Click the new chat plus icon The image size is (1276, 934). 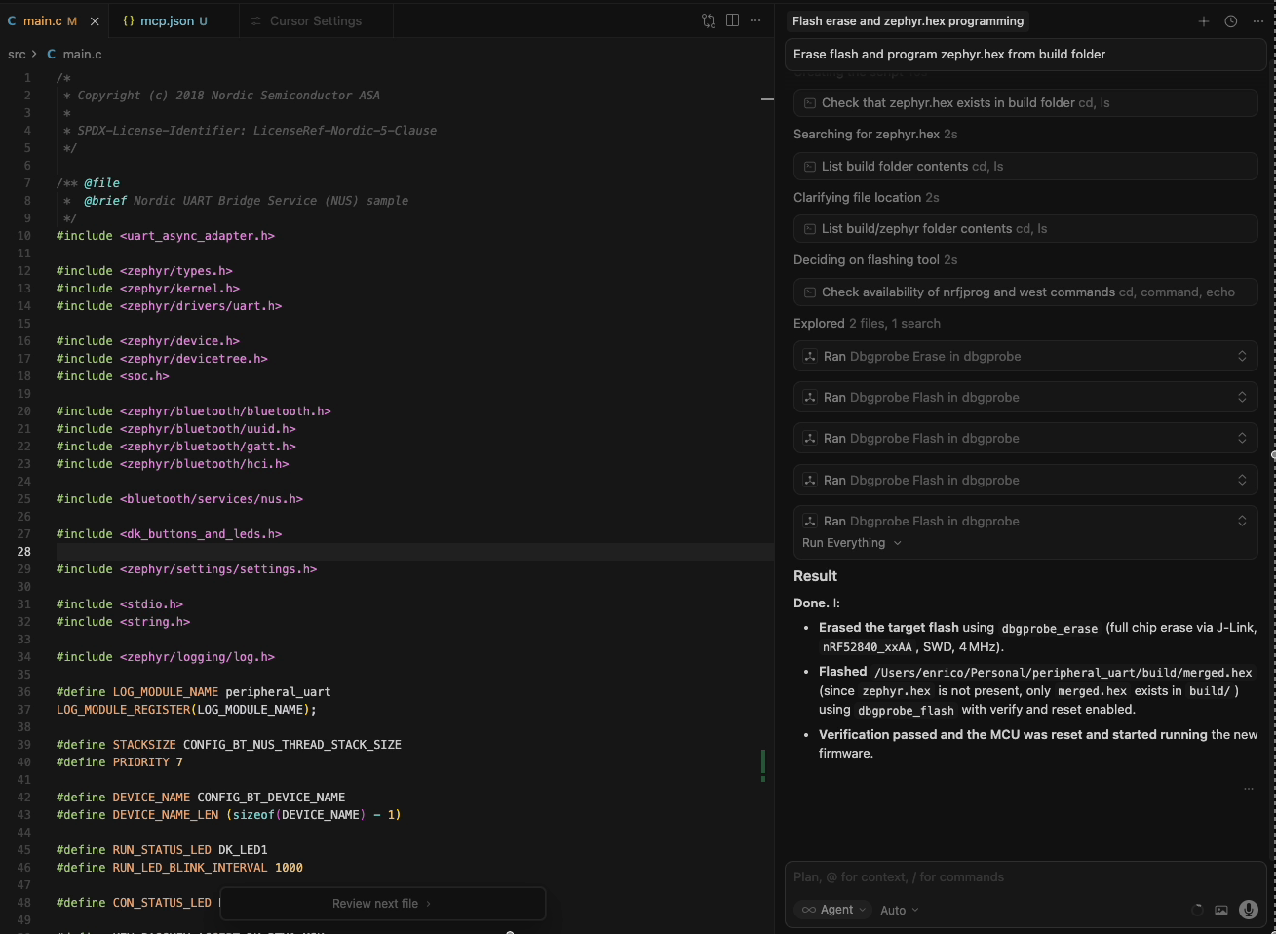click(1204, 21)
